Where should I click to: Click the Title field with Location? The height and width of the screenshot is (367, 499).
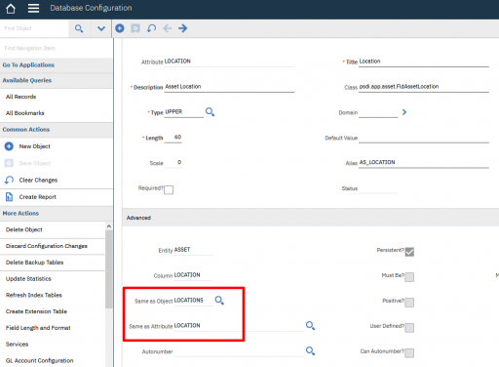click(424, 61)
